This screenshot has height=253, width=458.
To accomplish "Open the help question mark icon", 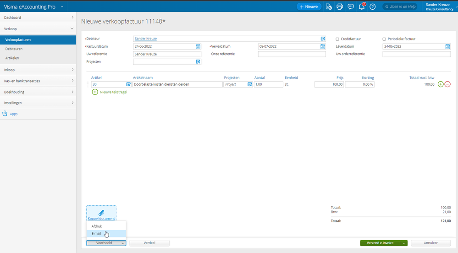I will coord(373,6).
